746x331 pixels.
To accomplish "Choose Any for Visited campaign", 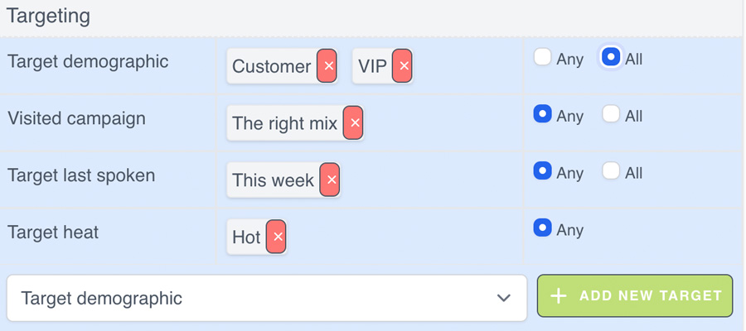I will tap(543, 115).
